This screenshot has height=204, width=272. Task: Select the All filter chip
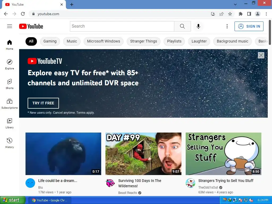tap(31, 41)
